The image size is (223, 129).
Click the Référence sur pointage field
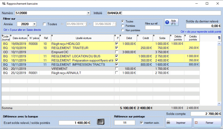124,123
